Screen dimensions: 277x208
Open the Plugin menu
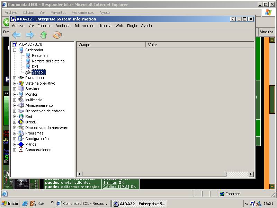coord(132,26)
